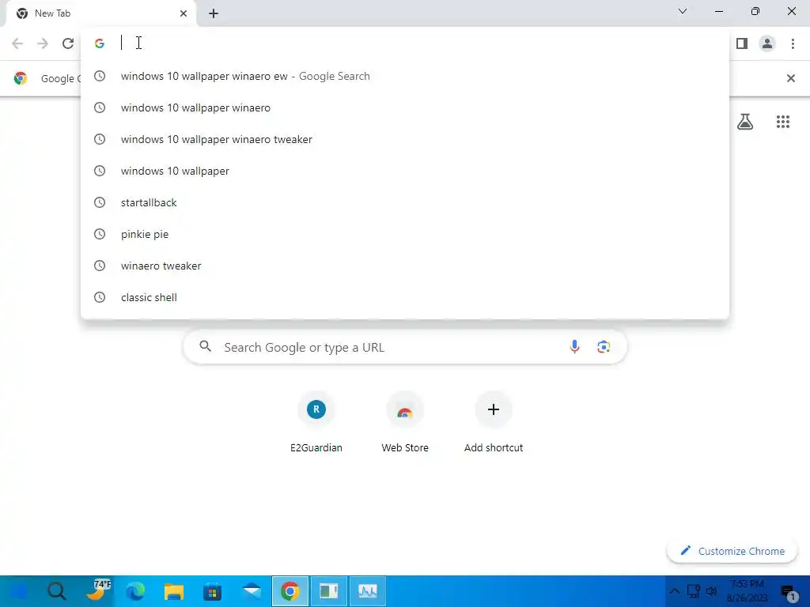Open the tab search chevron
Screen dimensions: 810x607
coord(683,11)
